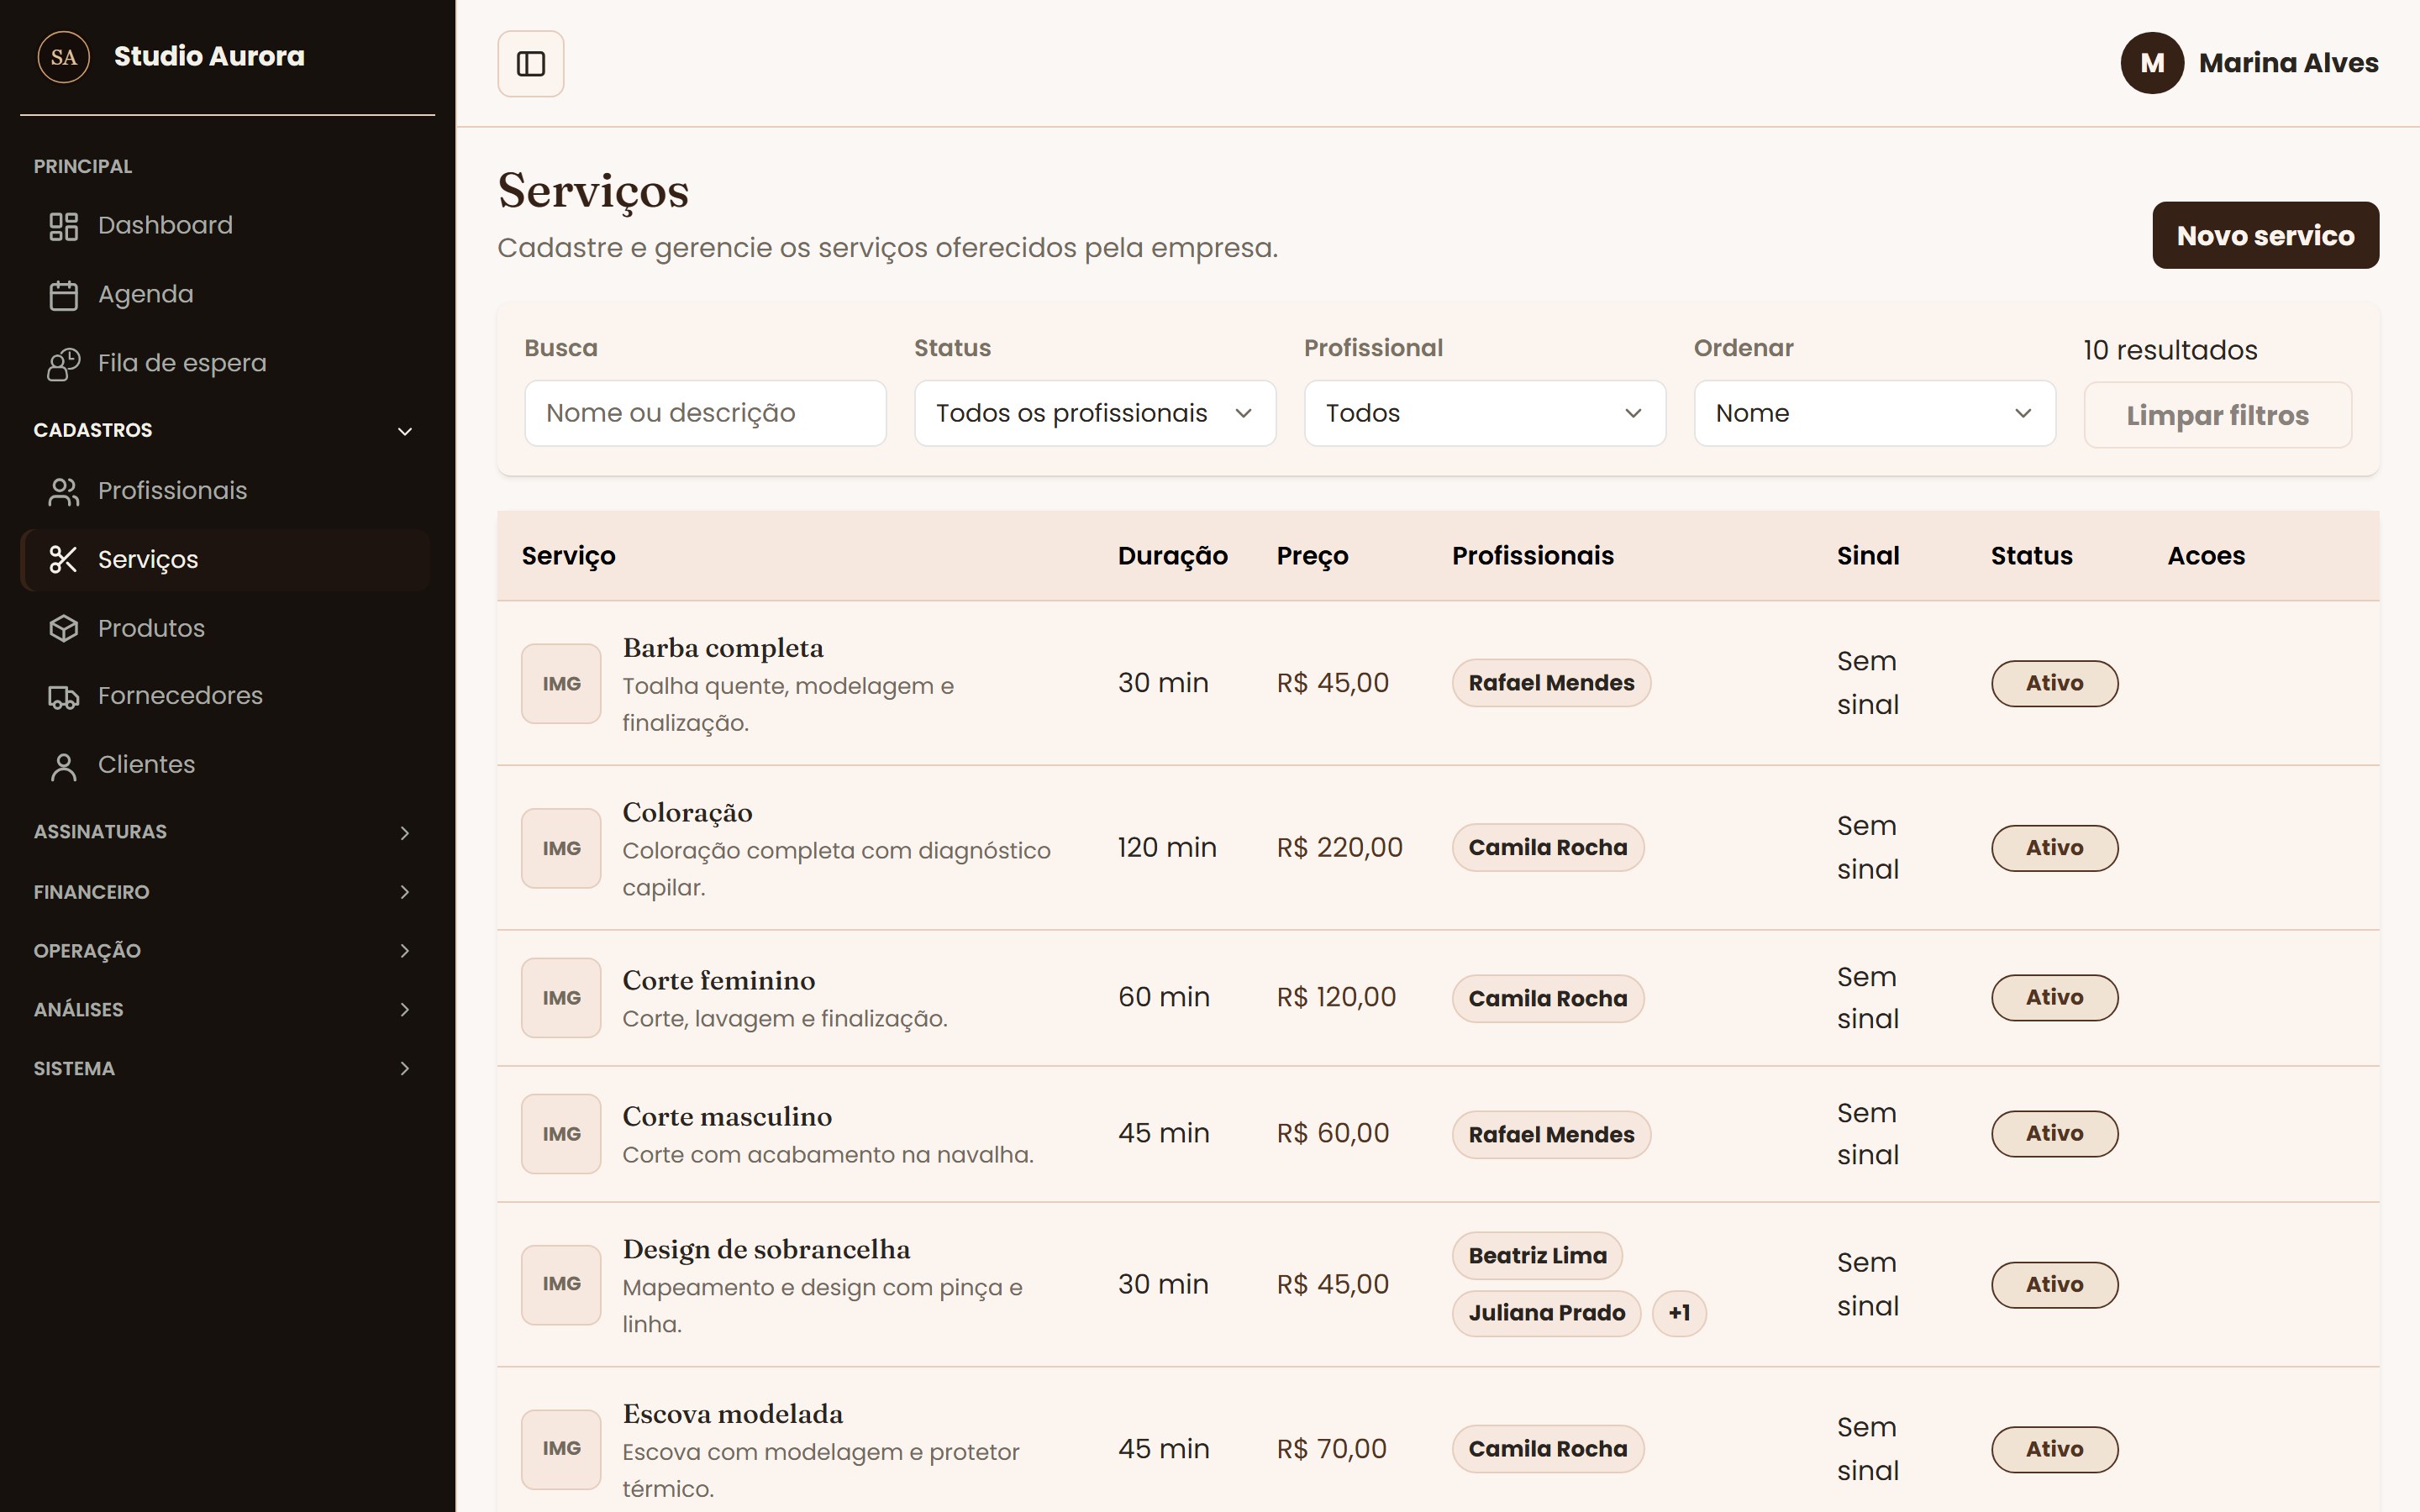
Task: Click the Duração column header
Action: click(x=1172, y=556)
